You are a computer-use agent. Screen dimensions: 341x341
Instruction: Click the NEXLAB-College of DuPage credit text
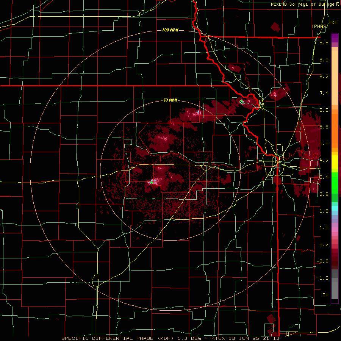pos(305,4)
